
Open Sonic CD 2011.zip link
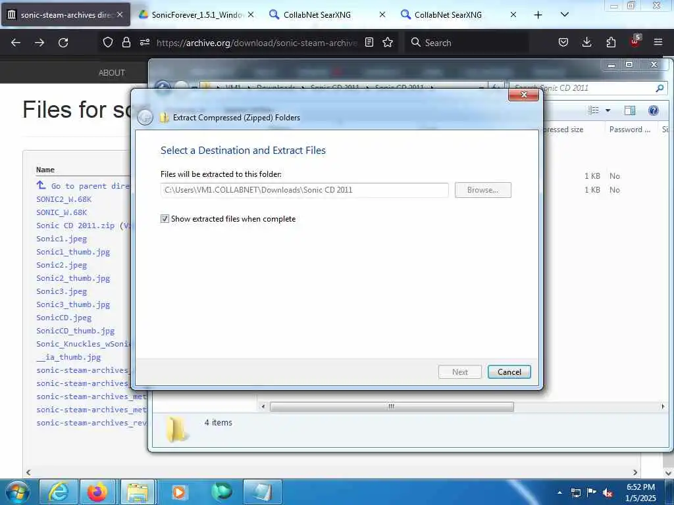(x=76, y=226)
